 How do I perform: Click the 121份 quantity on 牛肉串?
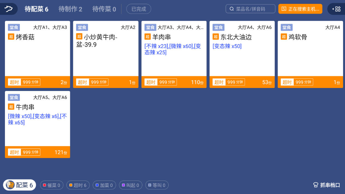pyautogui.click(x=61, y=152)
